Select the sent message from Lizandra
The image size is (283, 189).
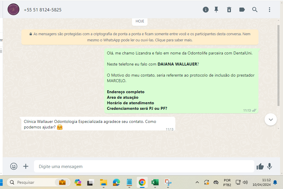coord(181,81)
